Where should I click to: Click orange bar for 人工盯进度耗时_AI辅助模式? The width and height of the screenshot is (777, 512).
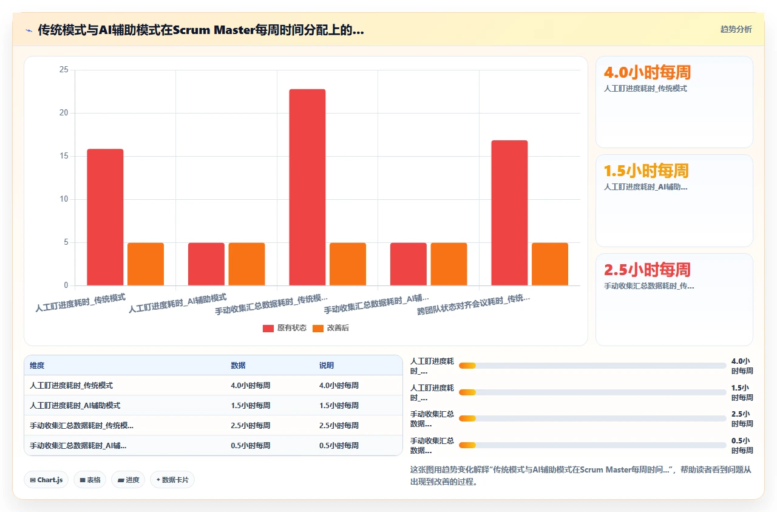pyautogui.click(x=246, y=264)
